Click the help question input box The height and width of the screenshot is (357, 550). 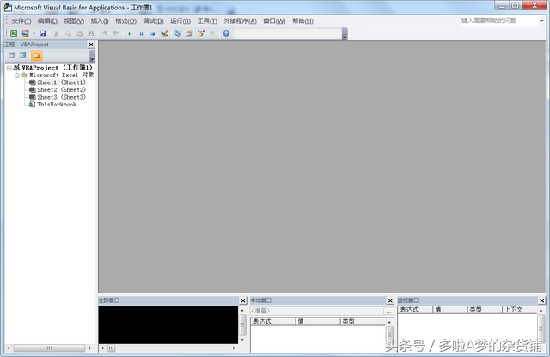(x=498, y=21)
